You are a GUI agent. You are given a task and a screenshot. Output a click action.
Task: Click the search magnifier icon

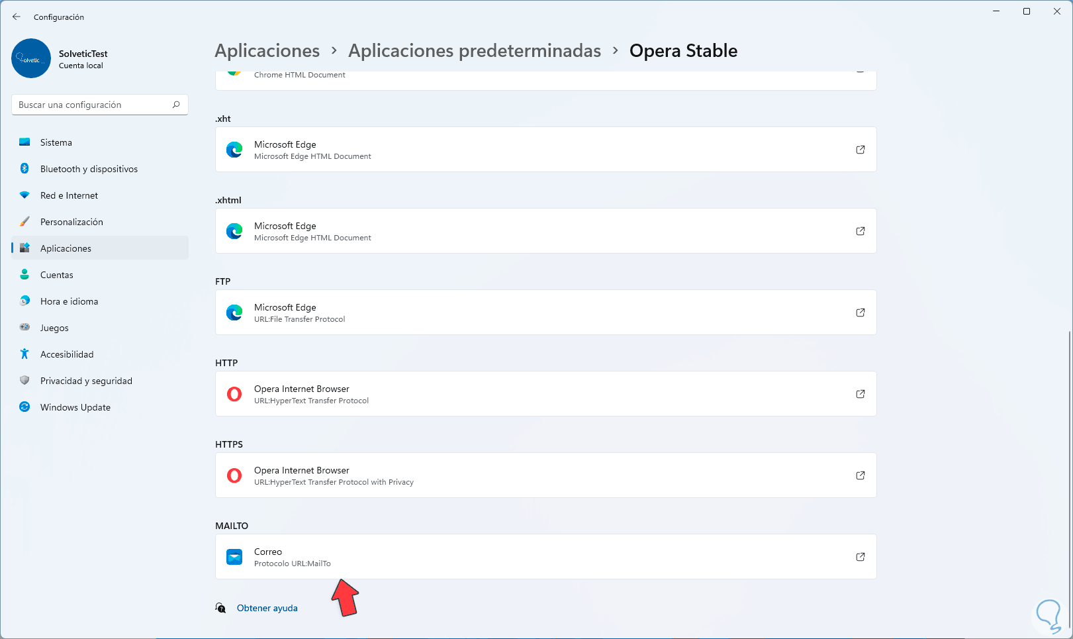tap(176, 105)
